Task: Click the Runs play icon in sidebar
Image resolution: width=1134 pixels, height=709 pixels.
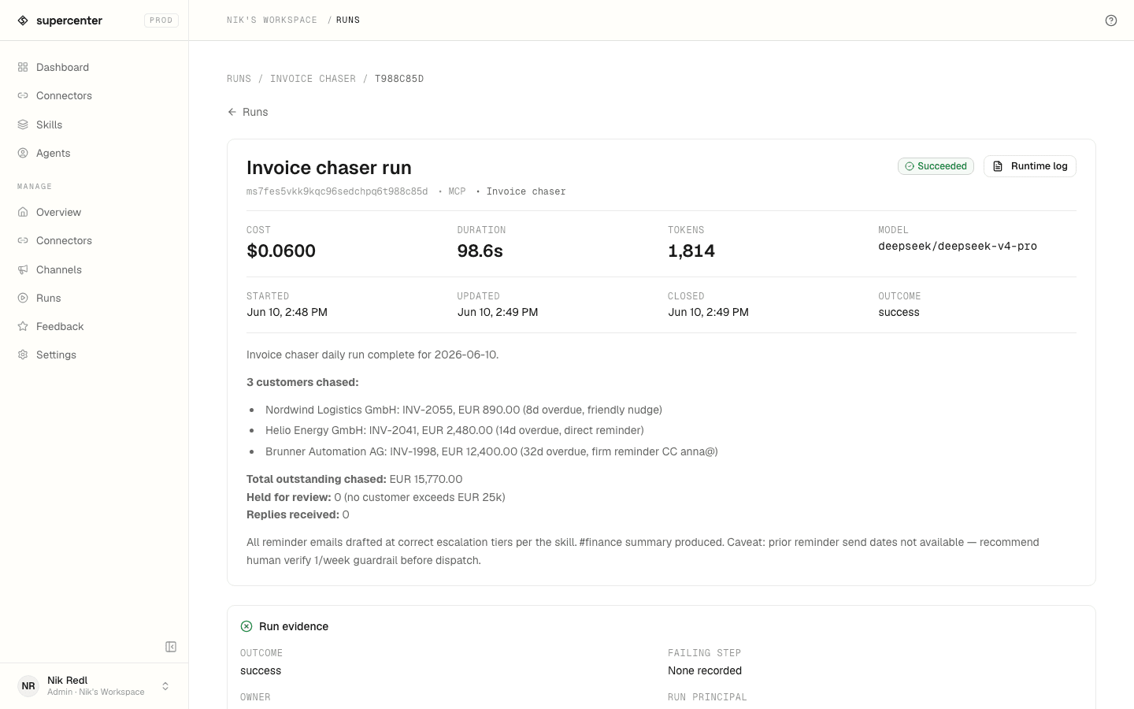Action: pos(23,298)
